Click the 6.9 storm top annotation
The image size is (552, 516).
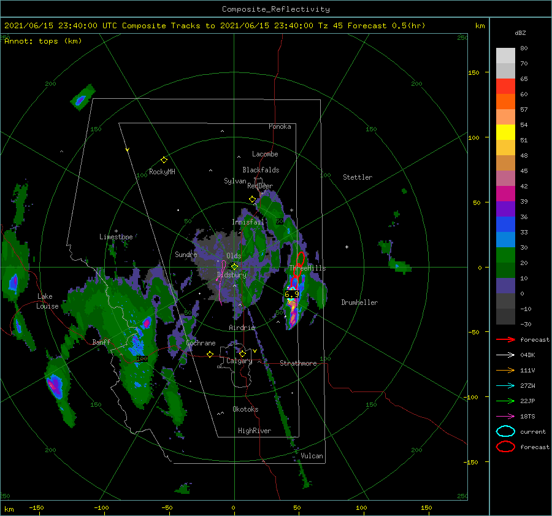tap(291, 294)
